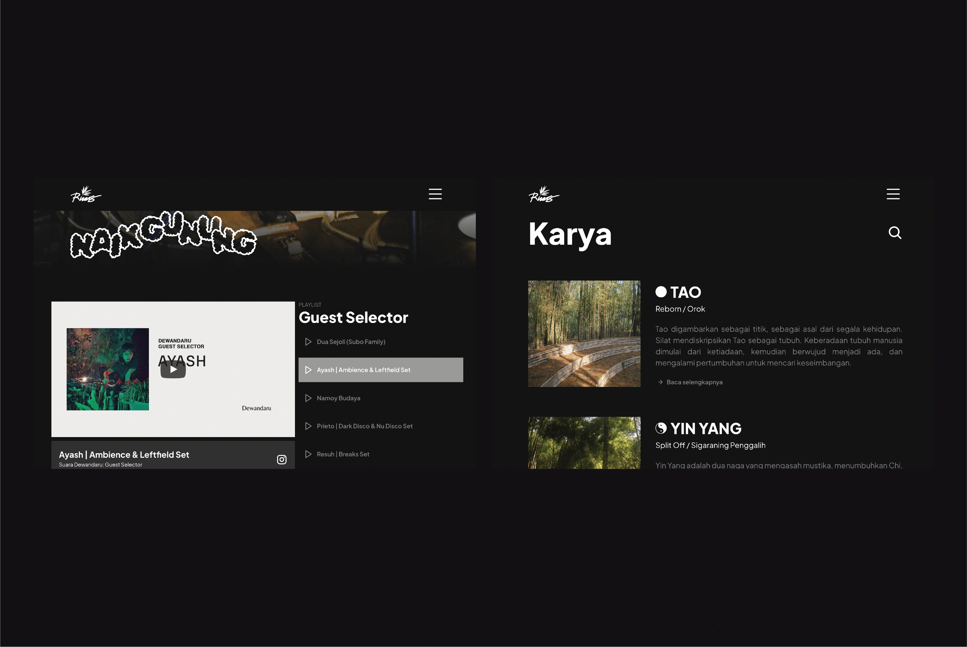Viewport: 967px width, 647px height.
Task: Click the search magnifier icon beside Karya
Action: (x=894, y=233)
